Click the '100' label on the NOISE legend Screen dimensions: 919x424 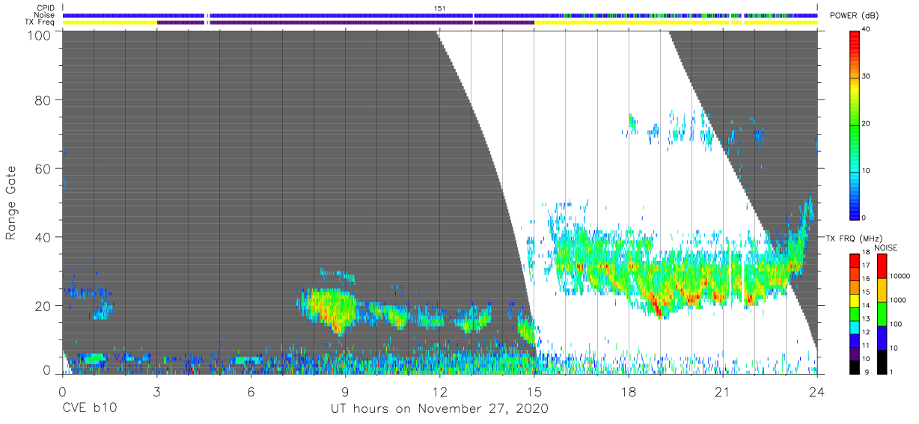click(896, 325)
